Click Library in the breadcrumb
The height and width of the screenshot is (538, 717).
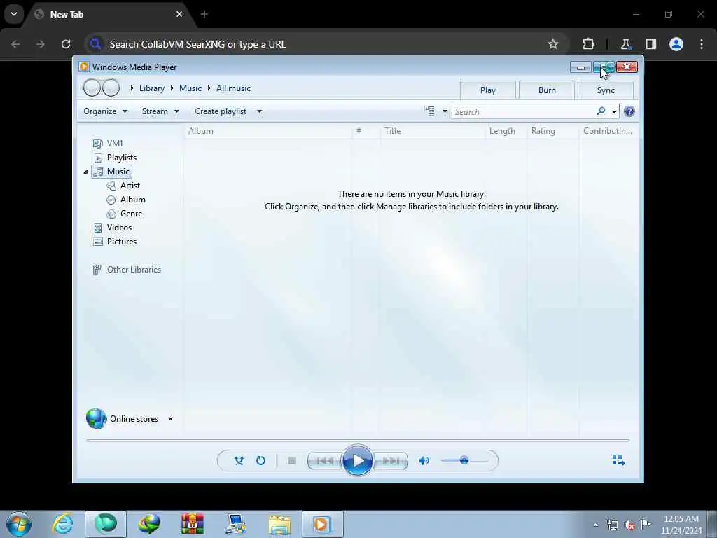coord(152,88)
